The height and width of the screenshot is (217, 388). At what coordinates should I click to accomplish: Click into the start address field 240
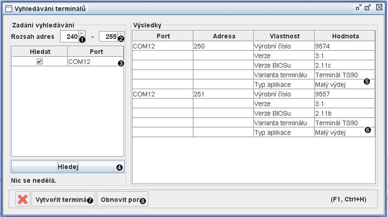[x=69, y=37]
